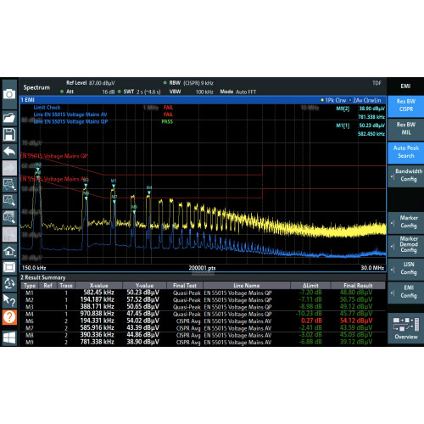Image resolution: width=424 pixels, height=424 pixels.
Task: Open LISN Config dialog
Action: tap(405, 269)
